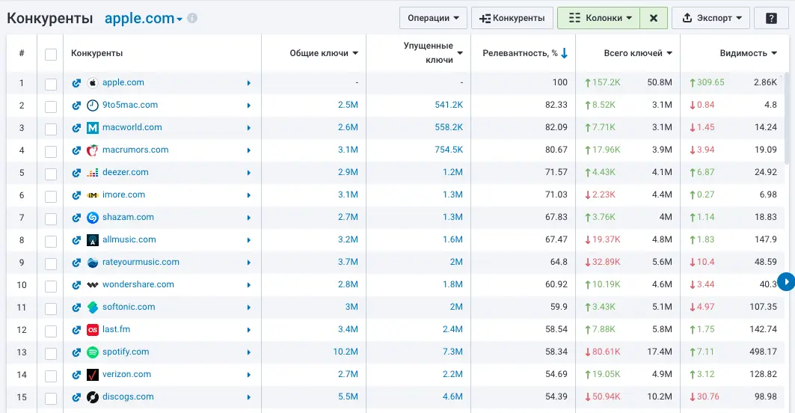This screenshot has height=413, width=795.
Task: Check the box for macworld.com row
Action: click(51, 129)
